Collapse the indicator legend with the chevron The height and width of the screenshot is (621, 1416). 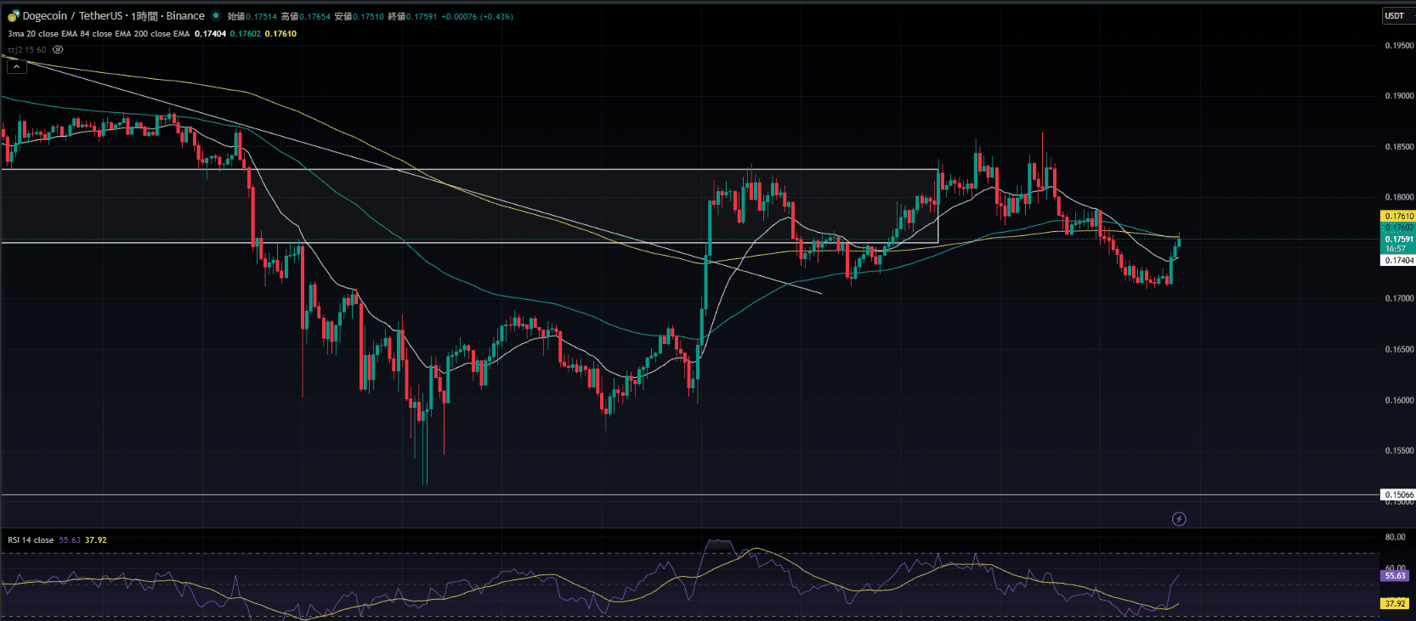tap(16, 66)
